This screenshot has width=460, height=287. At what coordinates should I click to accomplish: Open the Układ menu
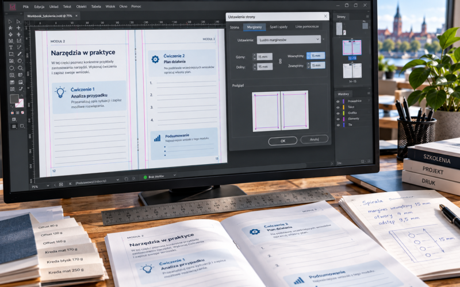click(53, 6)
